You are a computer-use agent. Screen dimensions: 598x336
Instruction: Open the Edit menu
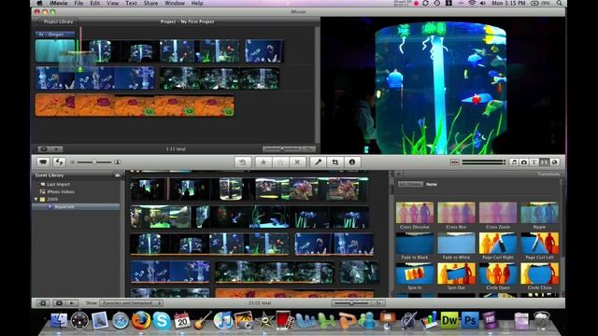pyautogui.click(x=94, y=3)
